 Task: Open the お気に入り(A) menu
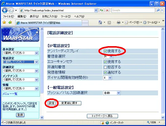50,17
